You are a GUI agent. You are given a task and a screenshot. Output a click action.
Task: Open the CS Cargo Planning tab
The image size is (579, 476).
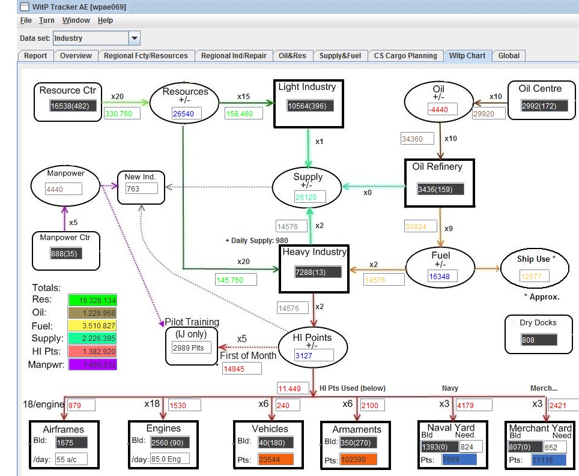(405, 56)
